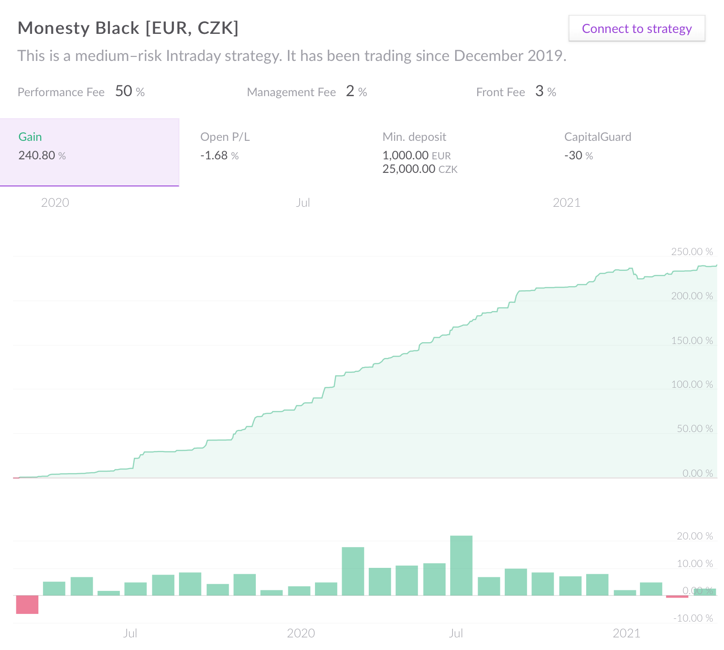
Task: Click the 2020 label on the top timeline
Action: coord(55,203)
